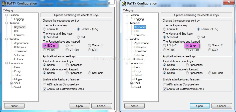Open Logging category in right window
This screenshot has width=236, height=112.
139,19
